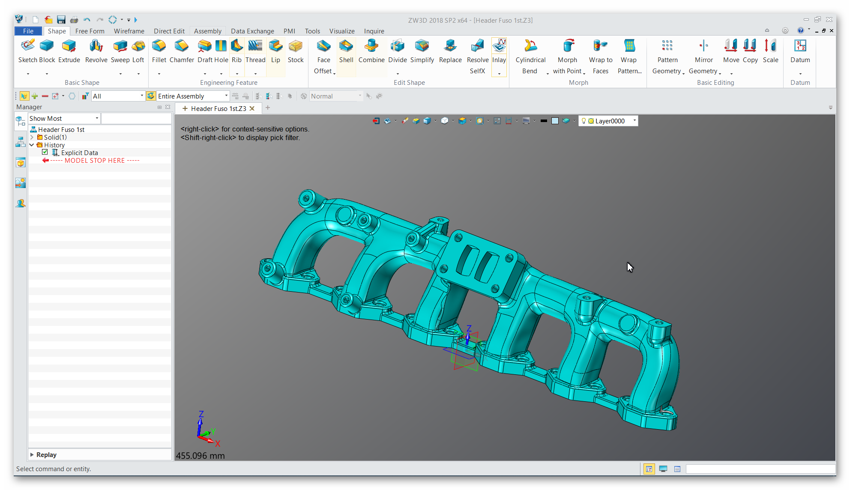Expand the Replay section

point(32,454)
